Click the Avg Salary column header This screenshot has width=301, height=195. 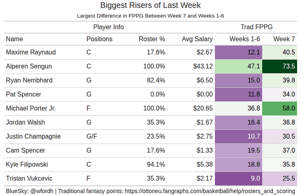(197, 39)
